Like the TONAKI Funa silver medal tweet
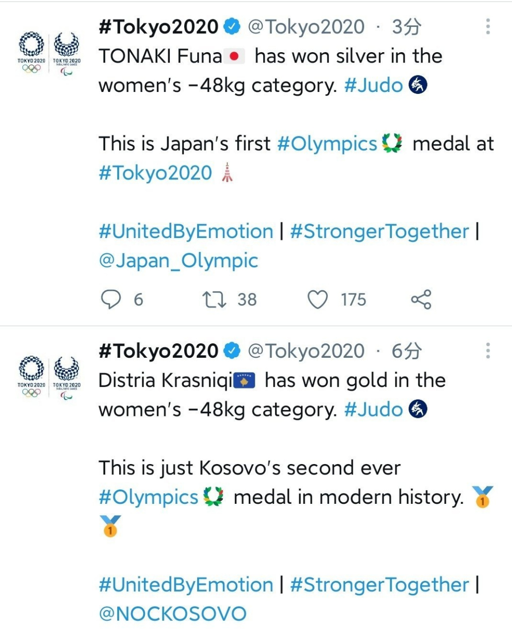This screenshot has height=636, width=512. (x=318, y=300)
